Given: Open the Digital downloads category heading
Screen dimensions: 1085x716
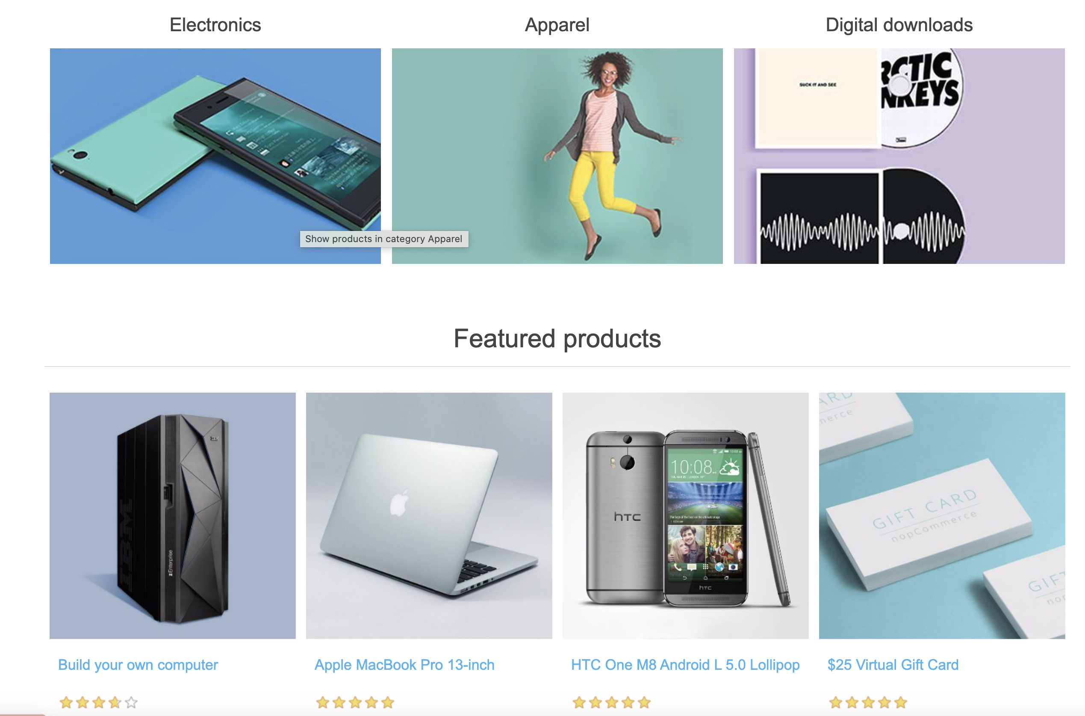Looking at the screenshot, I should click(899, 25).
